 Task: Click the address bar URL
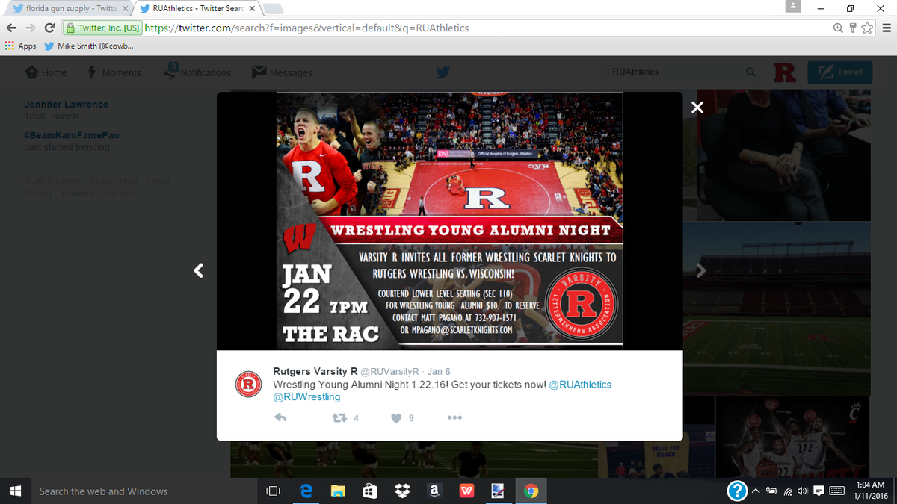306,28
